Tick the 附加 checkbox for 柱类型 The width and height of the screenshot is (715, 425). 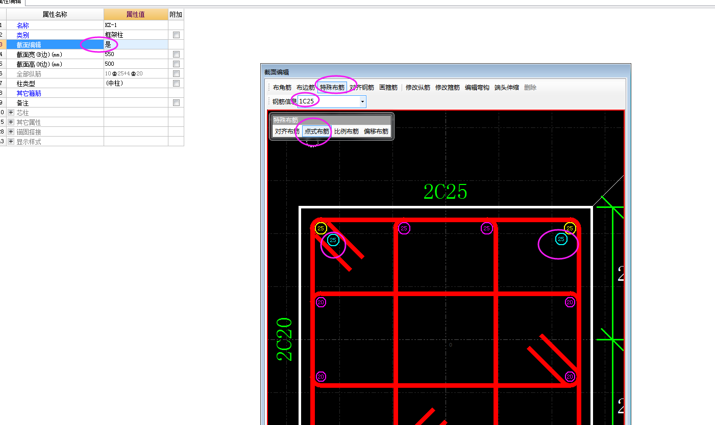[176, 84]
